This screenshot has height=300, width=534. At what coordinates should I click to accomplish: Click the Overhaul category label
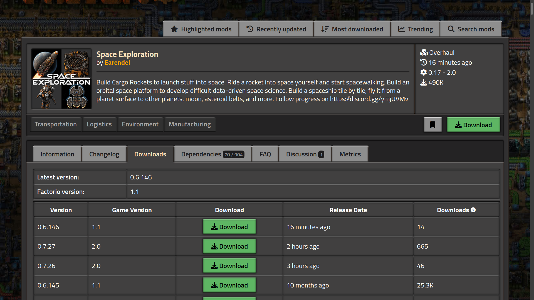point(442,52)
